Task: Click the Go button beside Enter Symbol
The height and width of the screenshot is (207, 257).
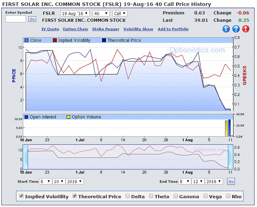Action: point(32,19)
